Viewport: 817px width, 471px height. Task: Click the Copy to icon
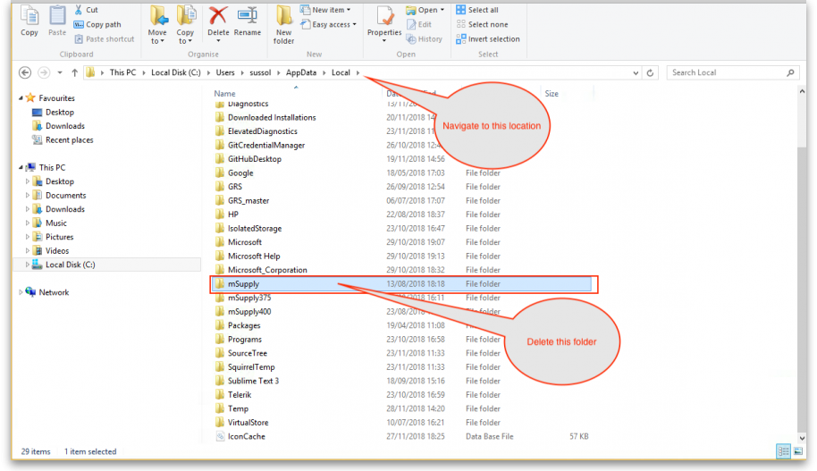coord(186,21)
